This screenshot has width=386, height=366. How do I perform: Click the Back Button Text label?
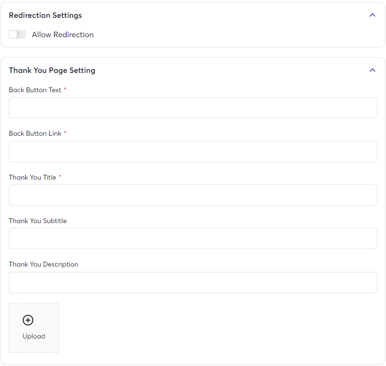35,90
